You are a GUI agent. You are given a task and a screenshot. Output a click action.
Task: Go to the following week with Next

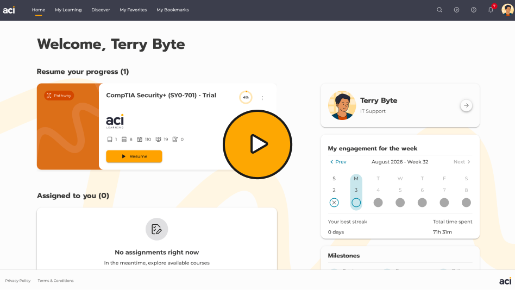pos(462,162)
